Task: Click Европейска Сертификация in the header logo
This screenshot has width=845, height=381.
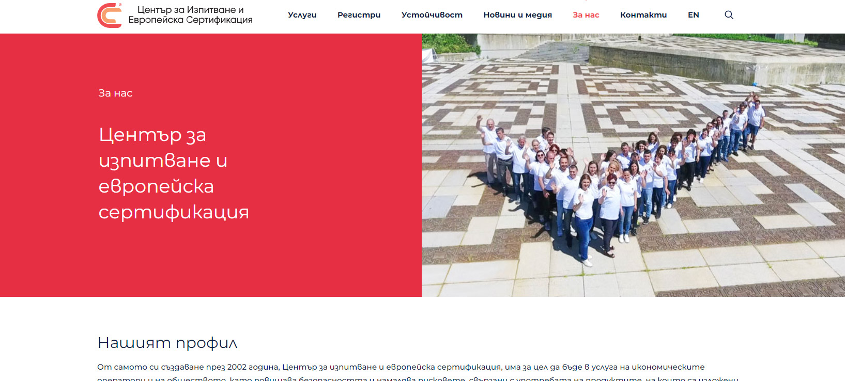Action: point(190,20)
